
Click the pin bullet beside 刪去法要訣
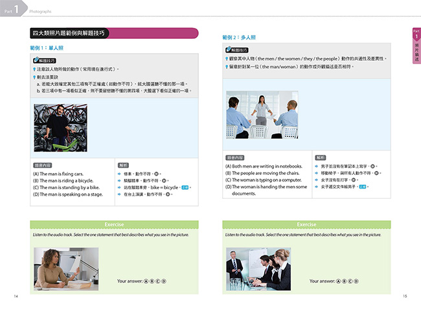[34, 77]
